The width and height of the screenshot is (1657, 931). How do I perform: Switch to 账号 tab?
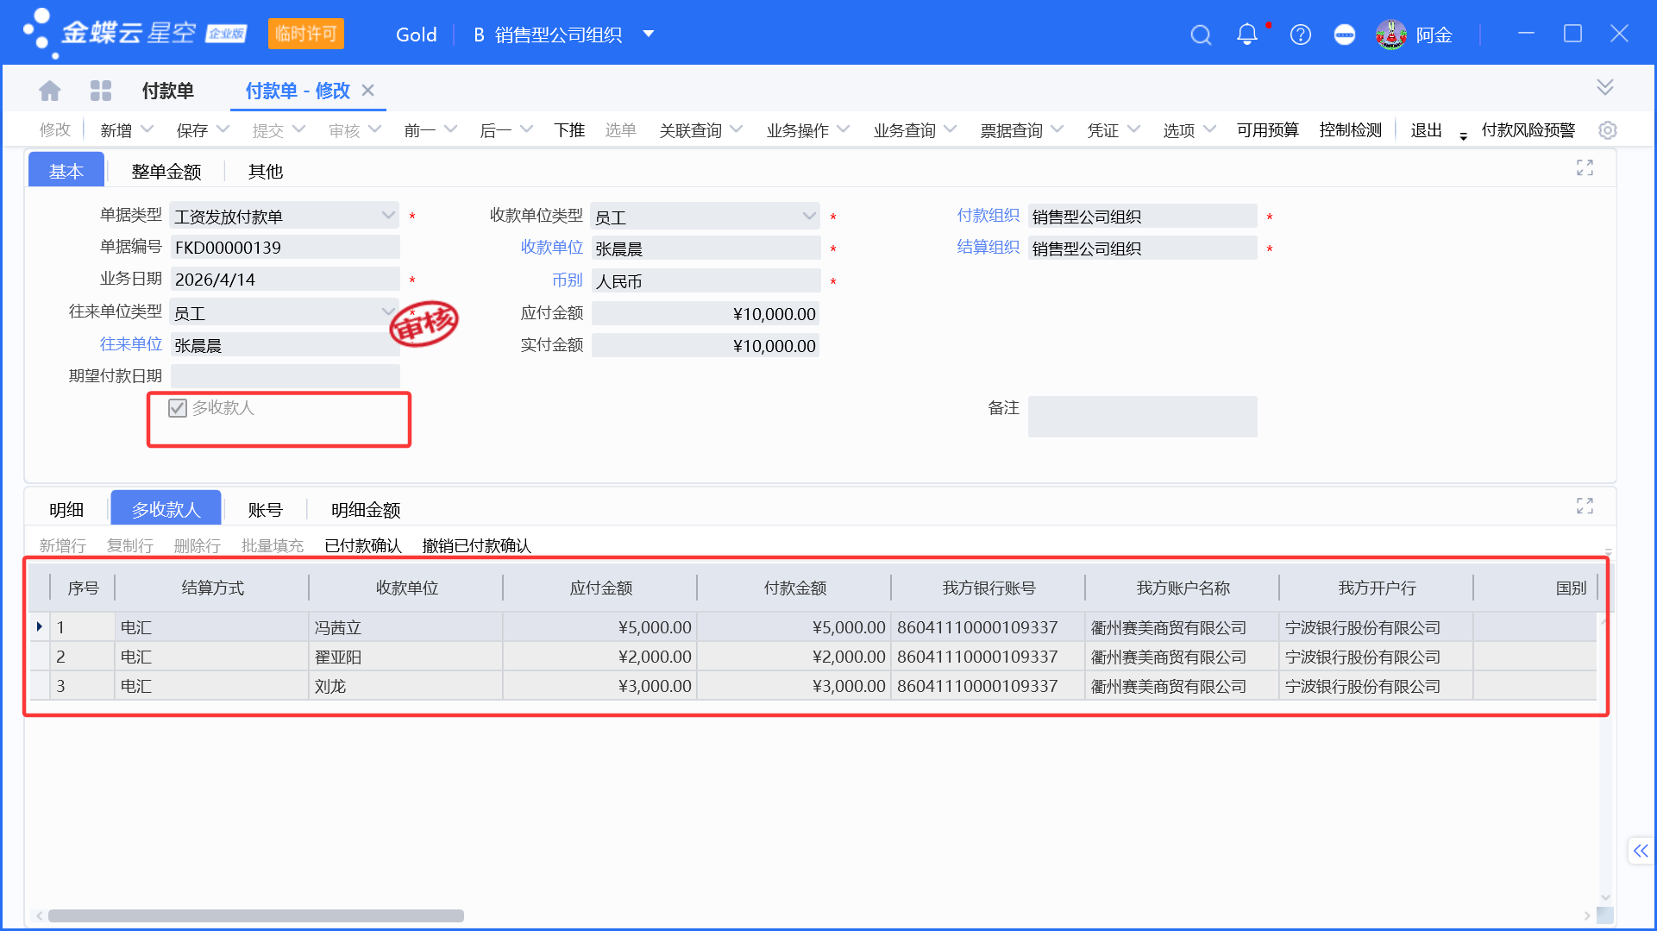coord(266,509)
